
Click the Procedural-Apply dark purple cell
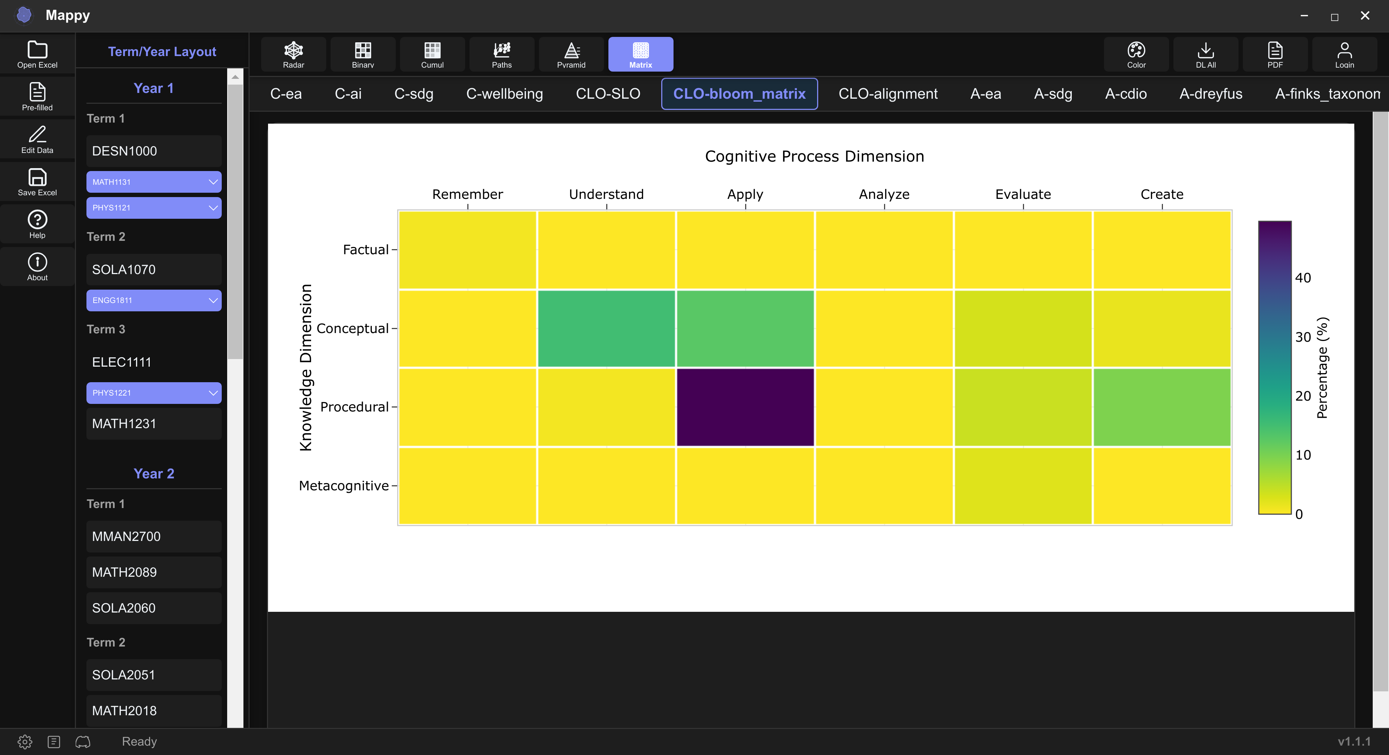[745, 408]
